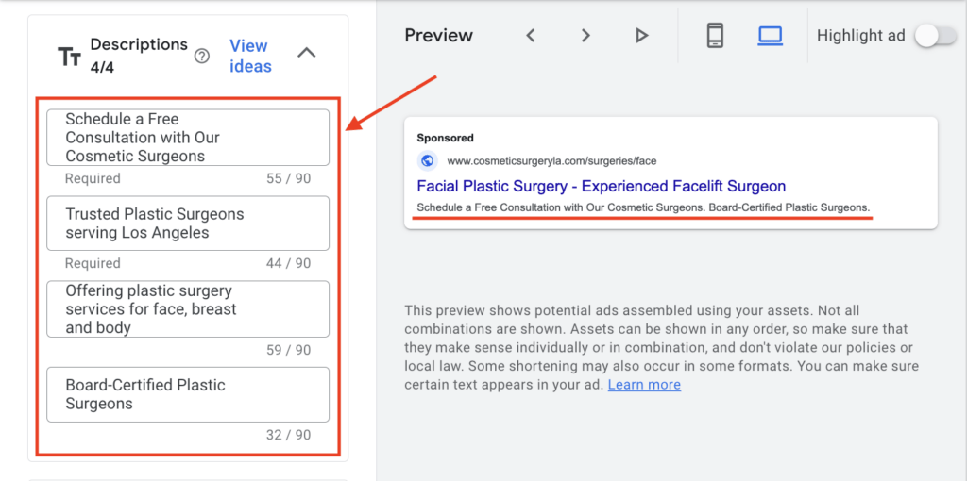Screen dimensions: 967x481
Task: Collapse the Descriptions section chevron
Action: coord(307,53)
